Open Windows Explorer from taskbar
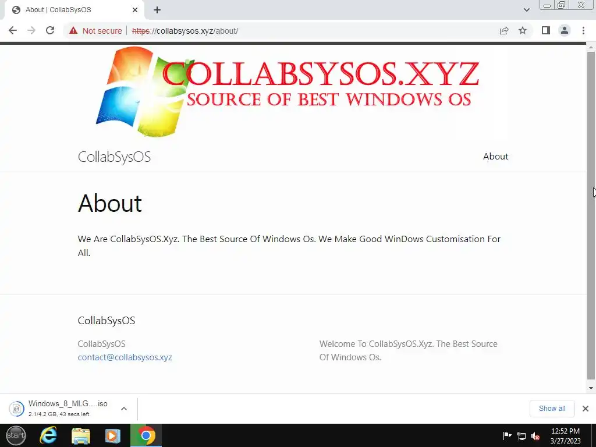 [x=80, y=435]
